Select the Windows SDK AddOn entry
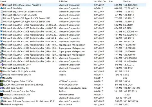This screenshot has width=152, height=107. point(14,98)
